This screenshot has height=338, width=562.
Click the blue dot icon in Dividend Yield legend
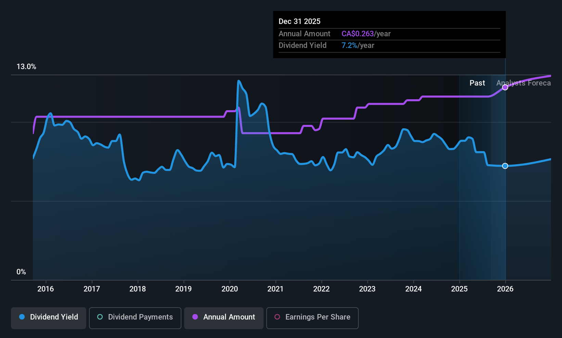[22, 317]
